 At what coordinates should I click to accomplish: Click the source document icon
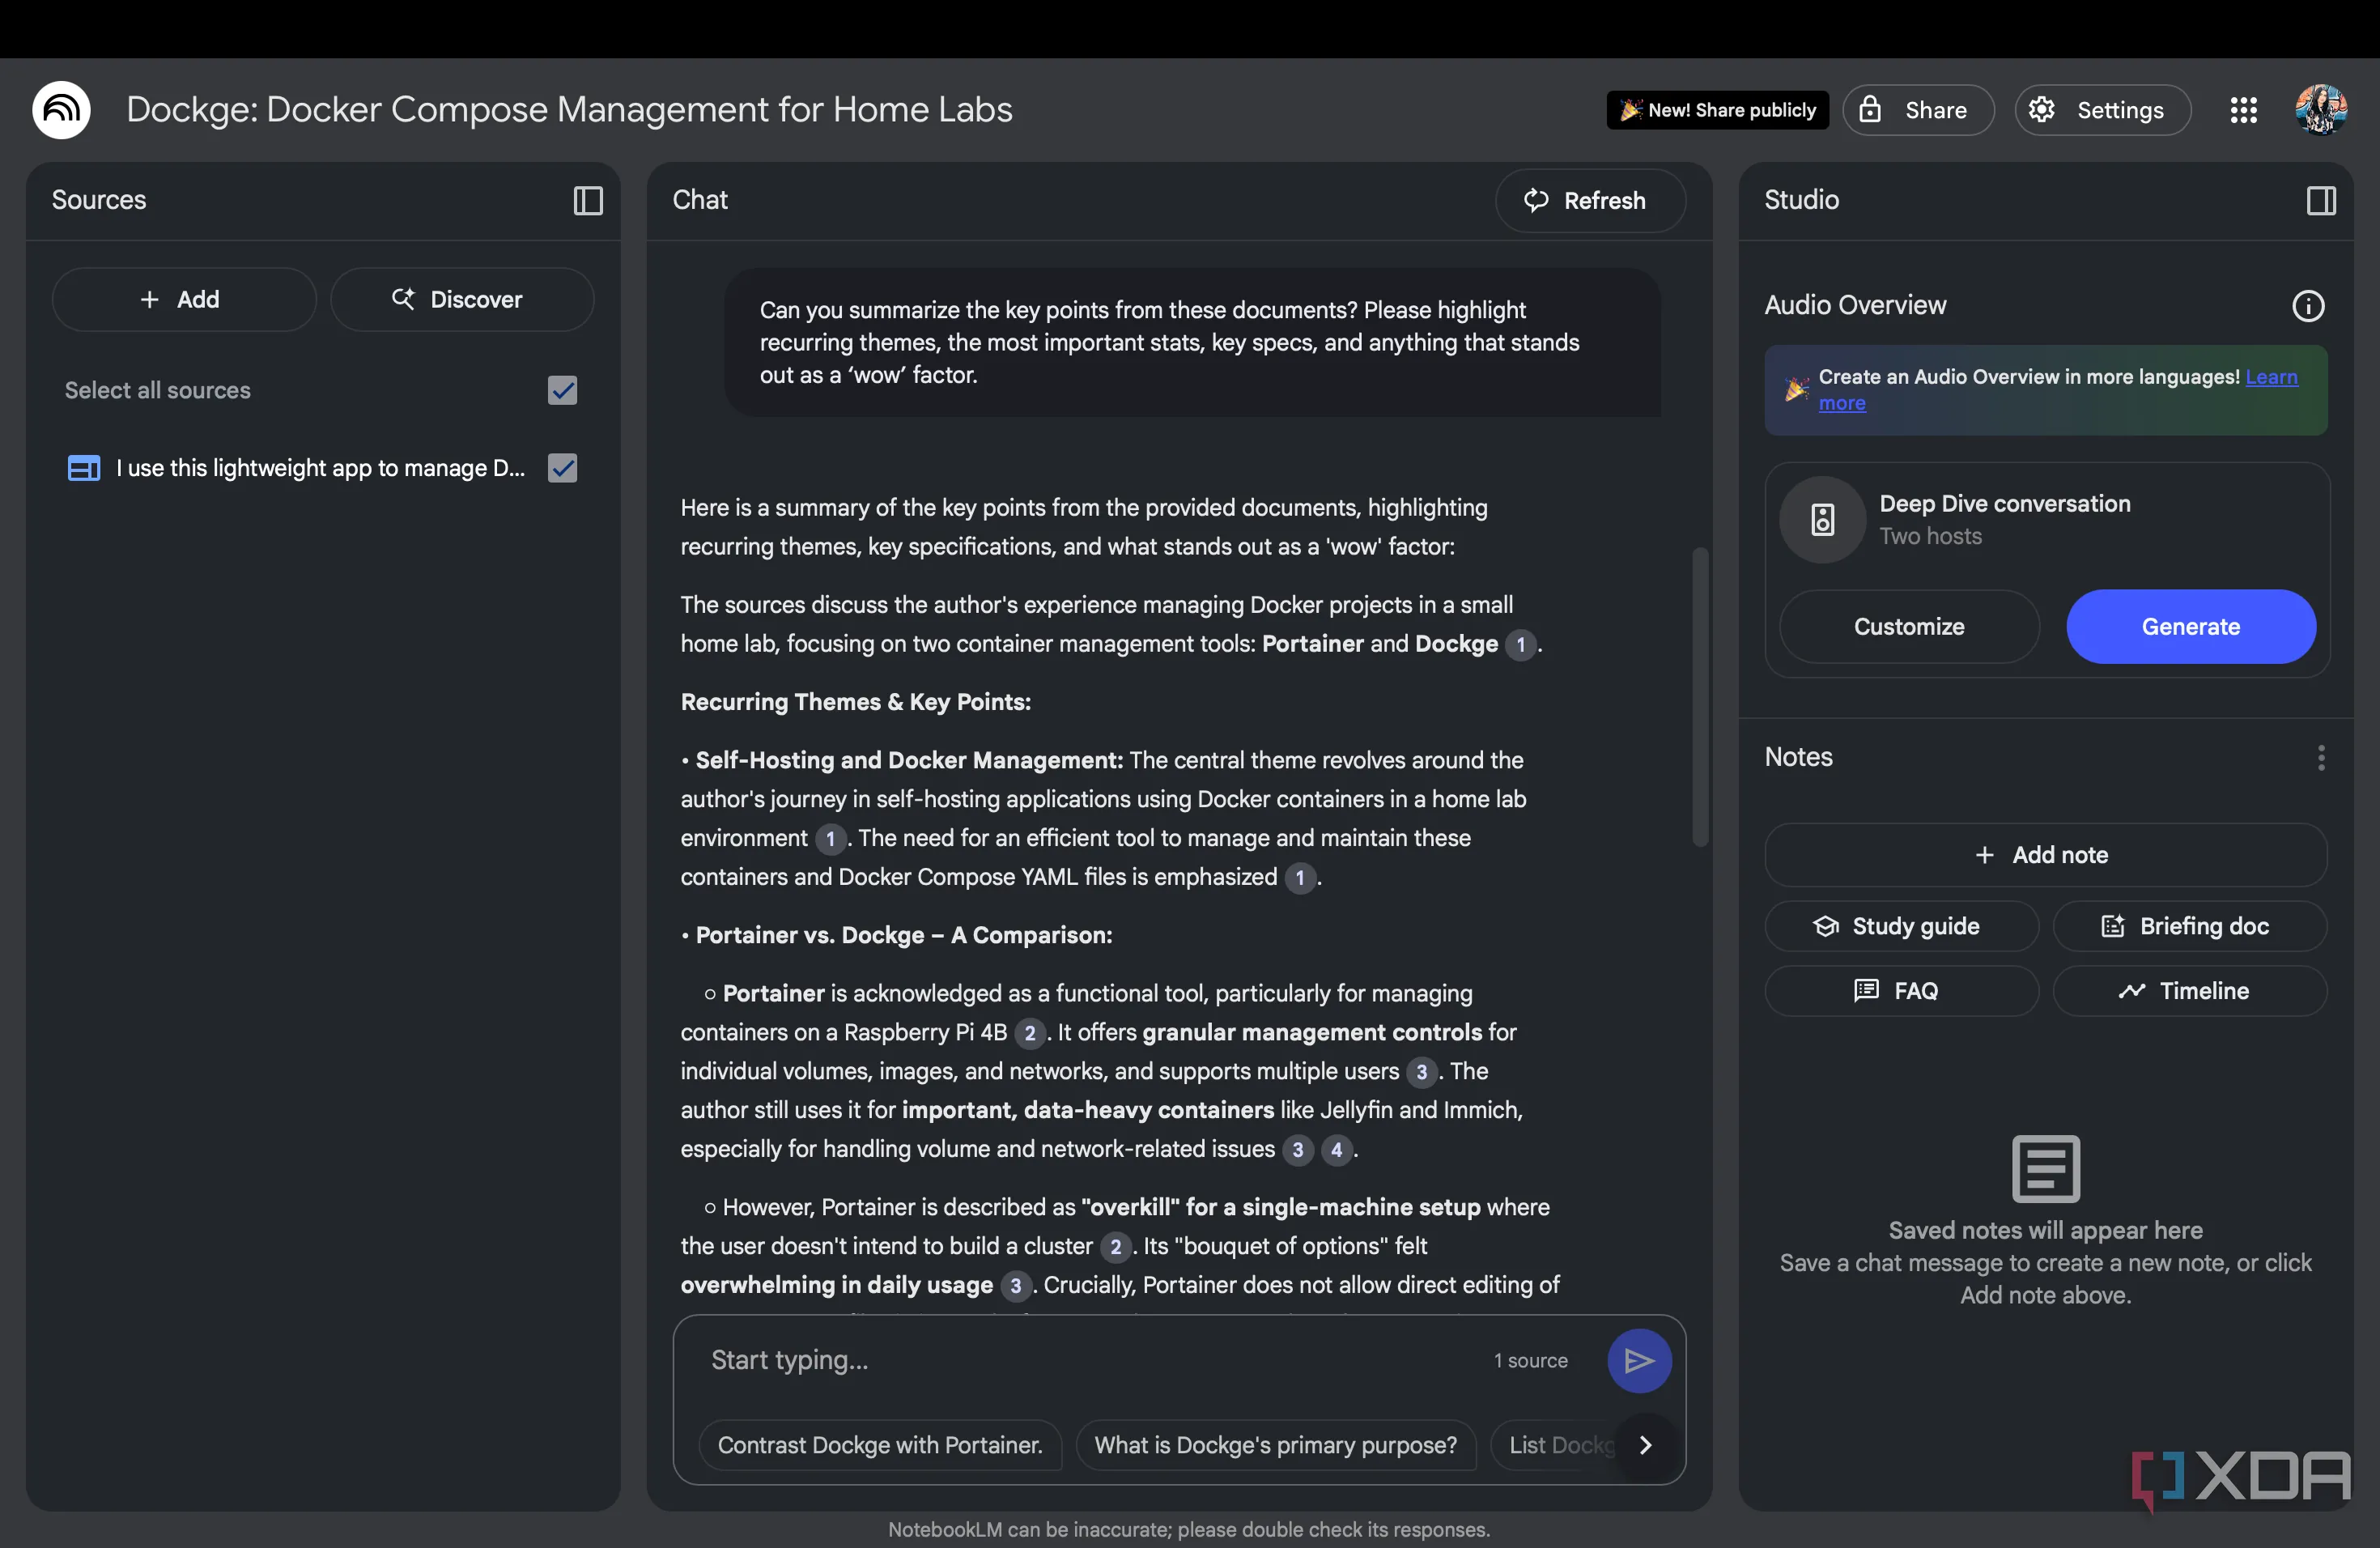pyautogui.click(x=83, y=468)
